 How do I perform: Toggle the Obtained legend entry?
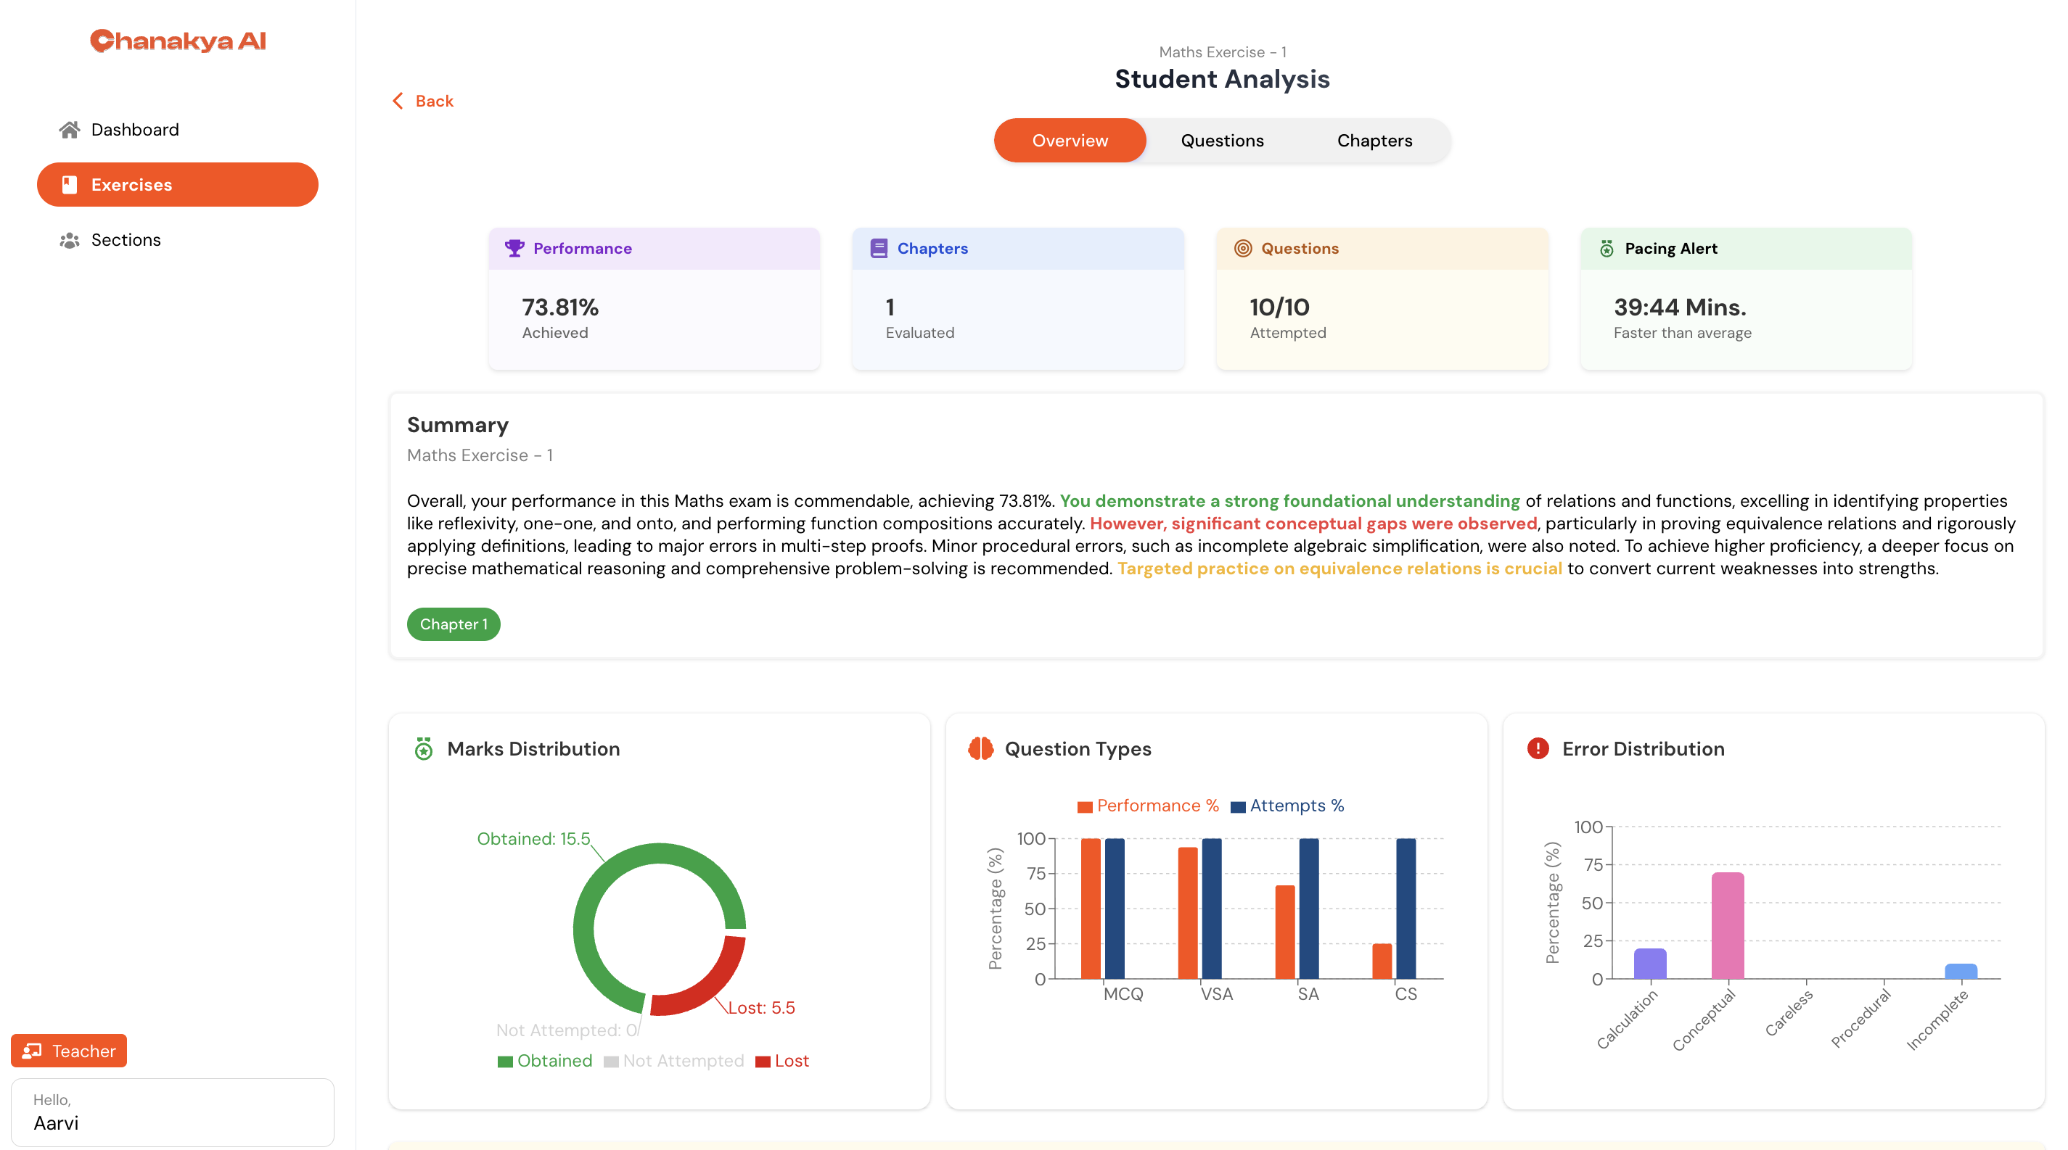[545, 1061]
